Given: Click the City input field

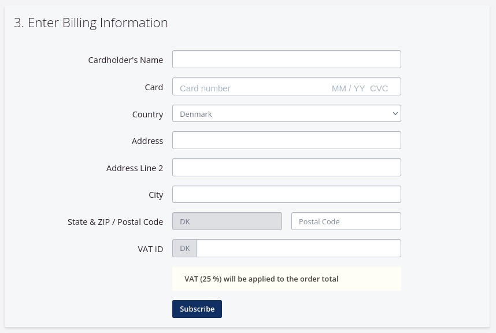Looking at the screenshot, I should pos(286,194).
